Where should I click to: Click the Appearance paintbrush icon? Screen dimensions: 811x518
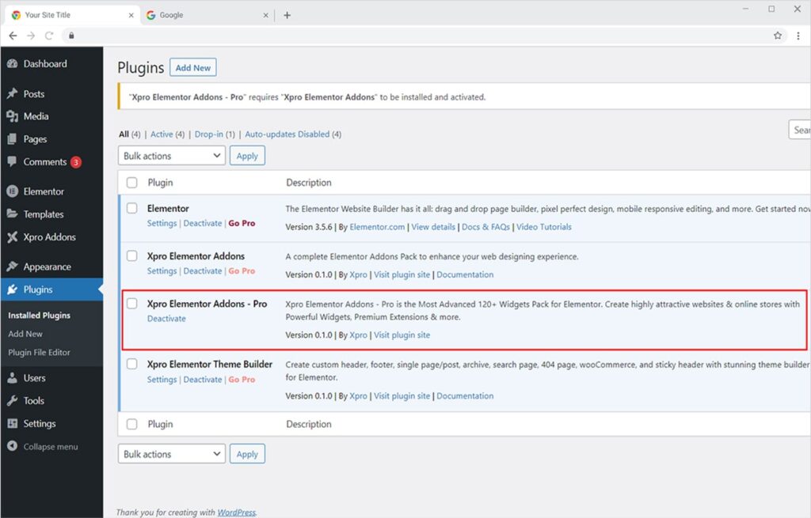point(12,267)
